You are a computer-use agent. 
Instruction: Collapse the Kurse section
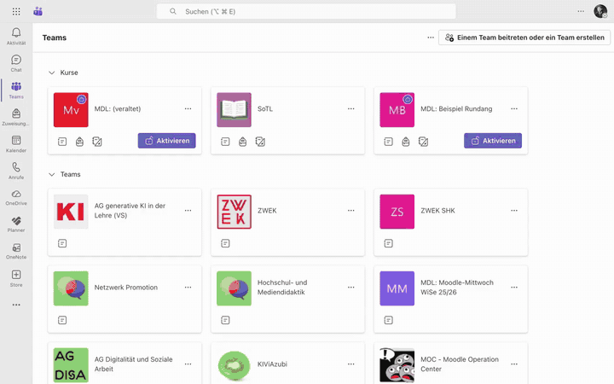52,73
